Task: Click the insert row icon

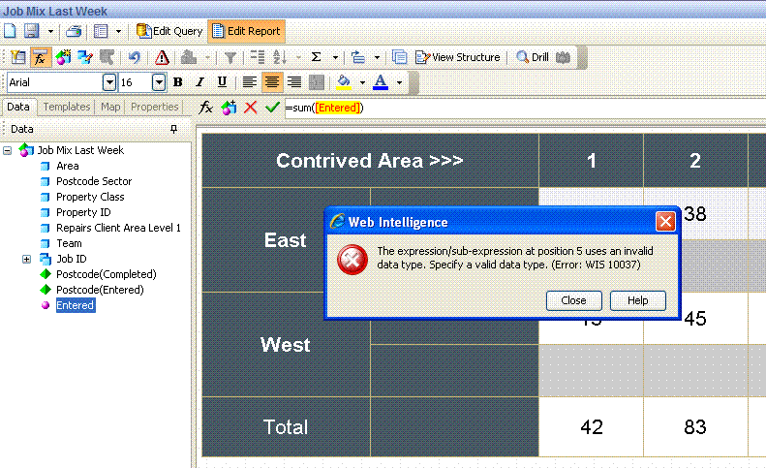Action: (x=358, y=57)
